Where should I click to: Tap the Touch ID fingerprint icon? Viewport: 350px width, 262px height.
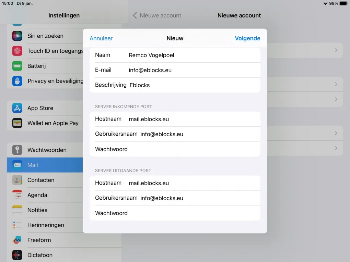(x=17, y=51)
